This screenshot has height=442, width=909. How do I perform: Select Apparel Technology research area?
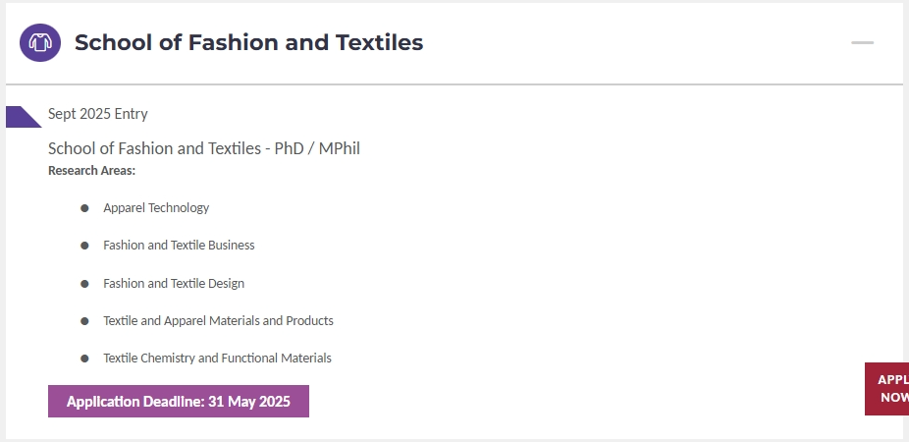156,207
